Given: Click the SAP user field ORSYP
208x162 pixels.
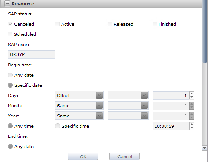Looking at the screenshot, I should 31,54.
